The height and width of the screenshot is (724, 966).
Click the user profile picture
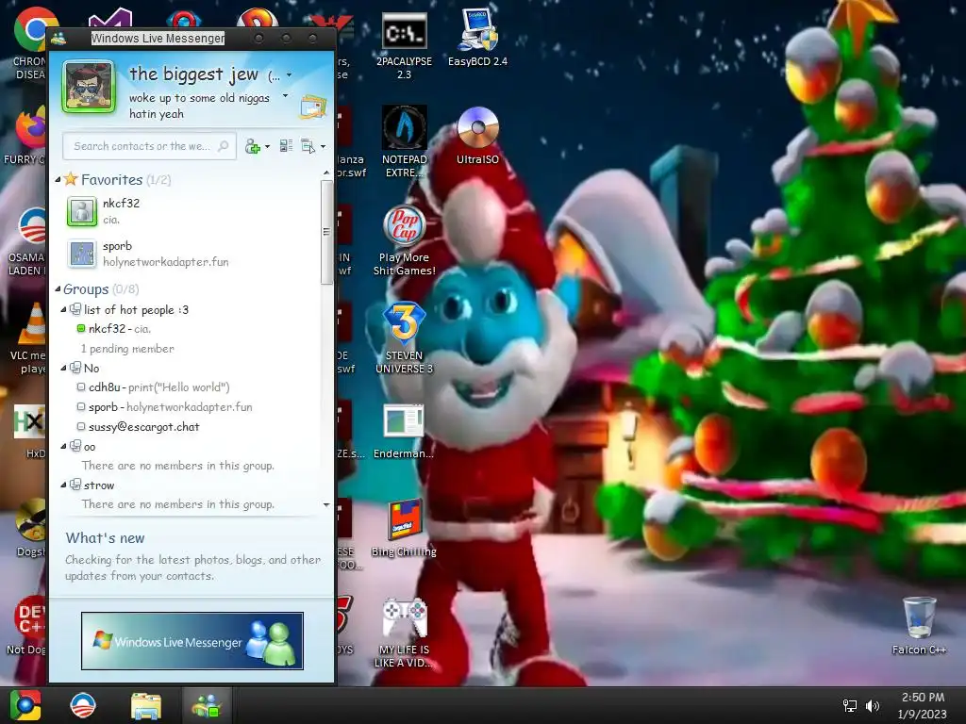click(89, 86)
